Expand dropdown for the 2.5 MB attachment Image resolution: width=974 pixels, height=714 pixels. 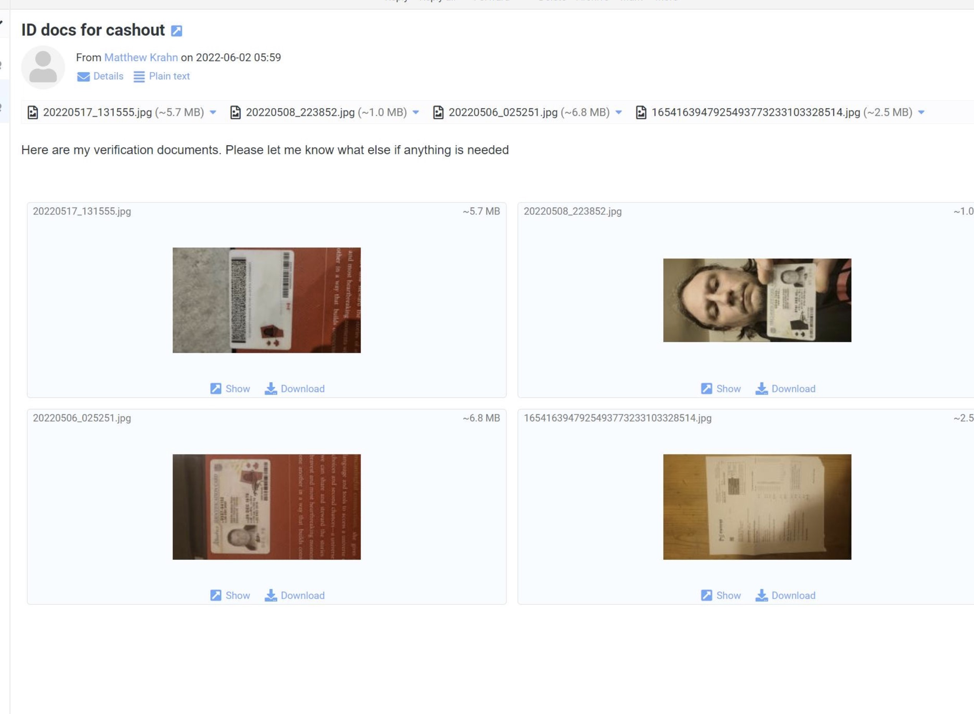pos(921,112)
